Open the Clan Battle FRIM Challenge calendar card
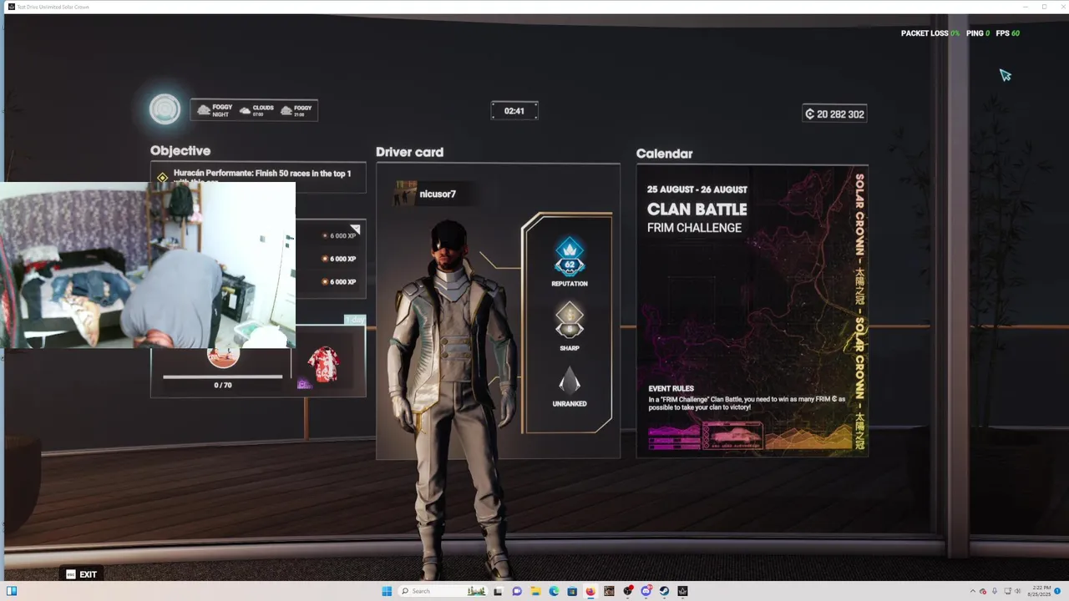Viewport: 1069px width, 601px height. (752, 311)
